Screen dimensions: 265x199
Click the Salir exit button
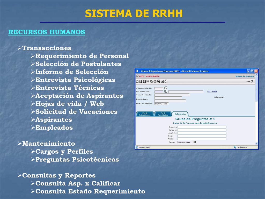[x=249, y=81]
